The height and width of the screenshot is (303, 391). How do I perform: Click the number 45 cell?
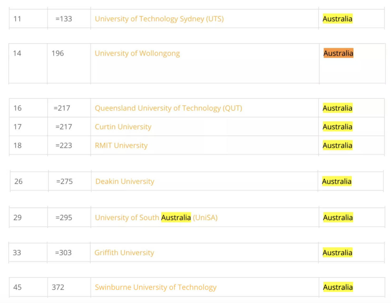[x=17, y=287]
